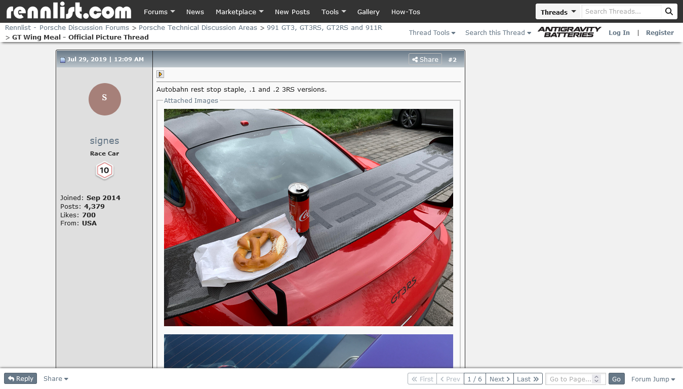Click the Reply button
The image size is (683, 389).
[20, 378]
